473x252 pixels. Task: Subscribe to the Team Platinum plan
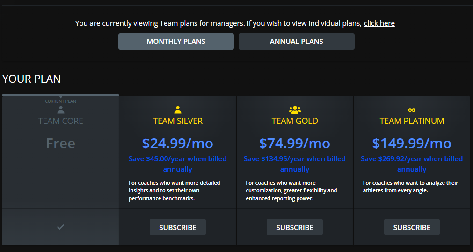(412, 227)
